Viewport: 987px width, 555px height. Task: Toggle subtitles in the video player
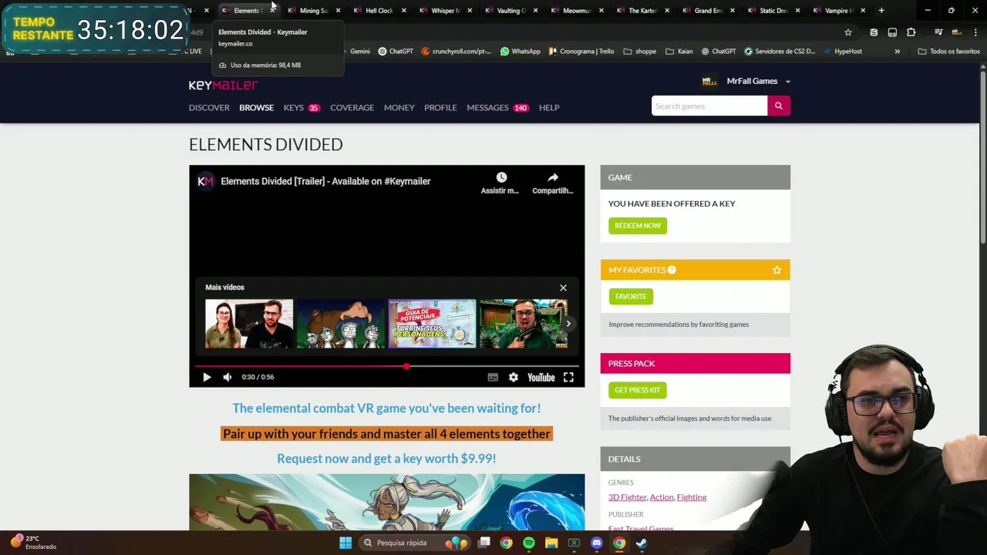click(x=493, y=377)
